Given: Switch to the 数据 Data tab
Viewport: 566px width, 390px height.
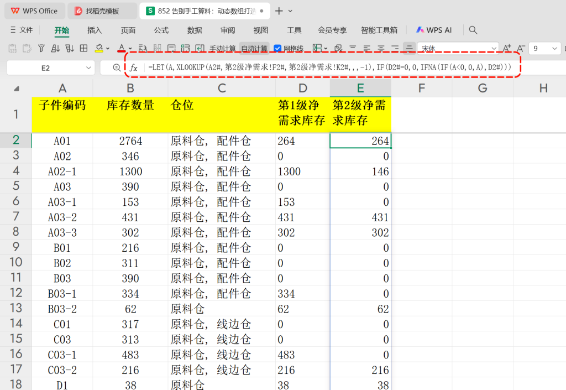Looking at the screenshot, I should pos(195,30).
